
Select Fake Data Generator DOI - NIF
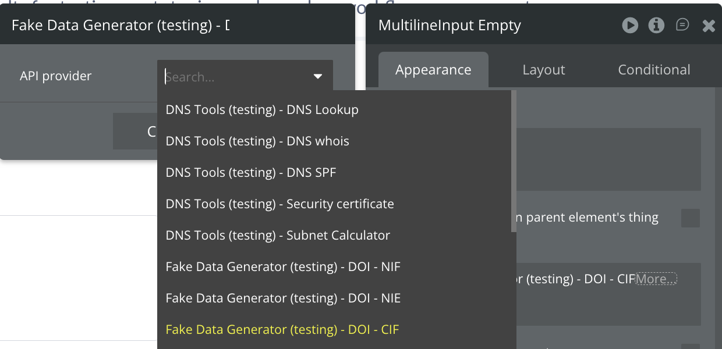283,267
